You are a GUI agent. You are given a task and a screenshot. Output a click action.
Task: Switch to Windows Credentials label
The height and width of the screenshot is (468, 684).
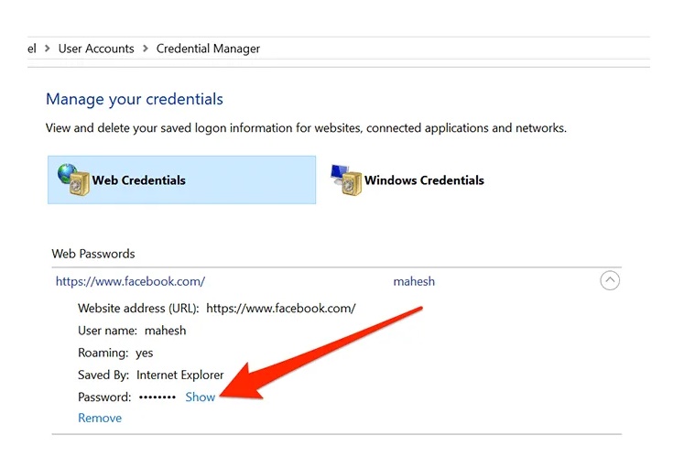424,180
